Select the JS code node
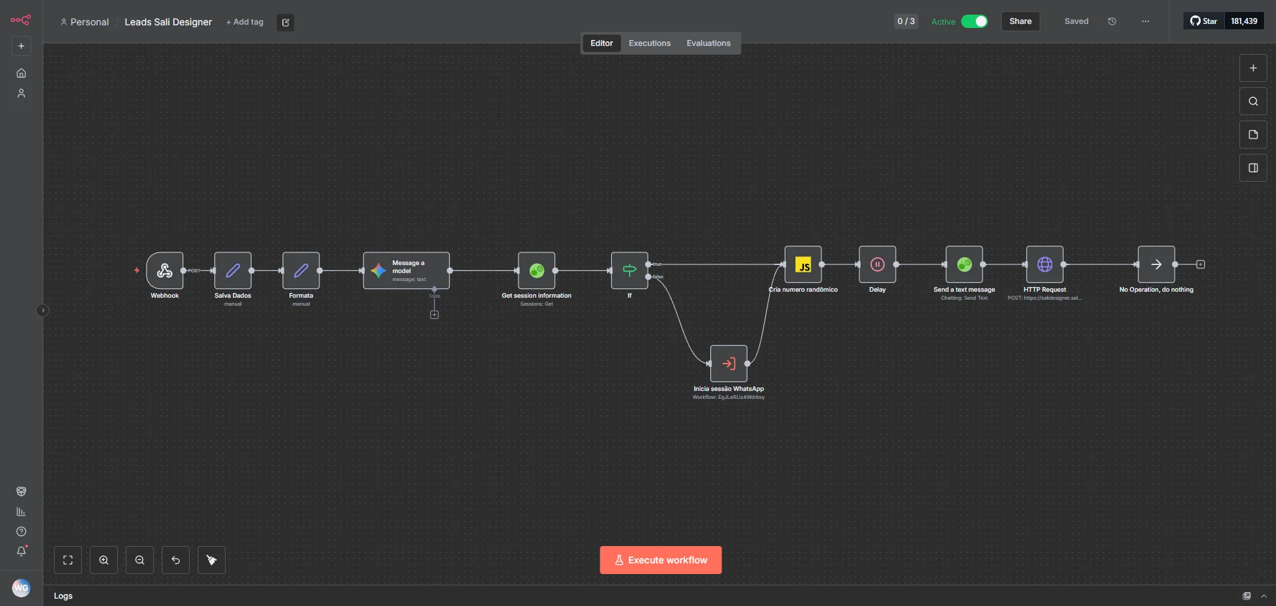The height and width of the screenshot is (606, 1276). [803, 265]
